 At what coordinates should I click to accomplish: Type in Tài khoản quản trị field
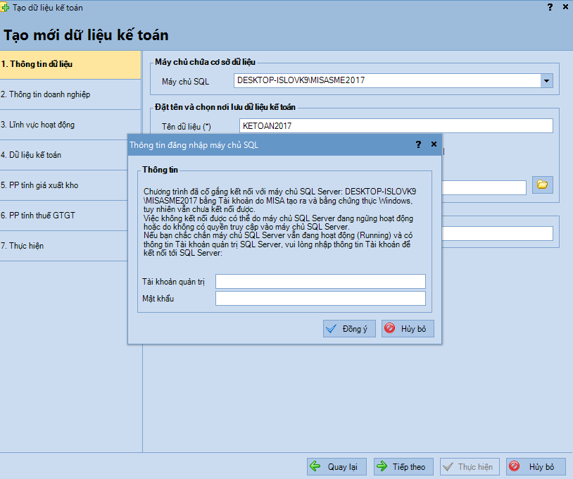click(320, 282)
